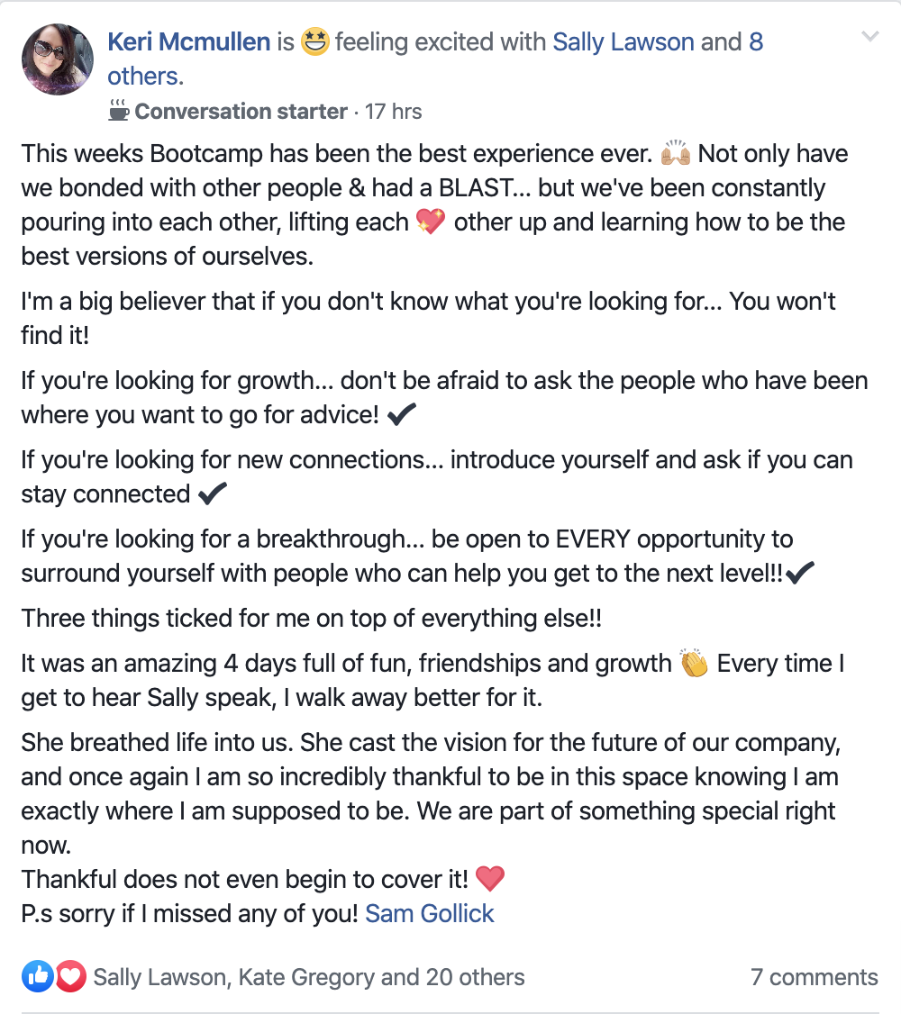Click the clapping hands emoji

694,664
